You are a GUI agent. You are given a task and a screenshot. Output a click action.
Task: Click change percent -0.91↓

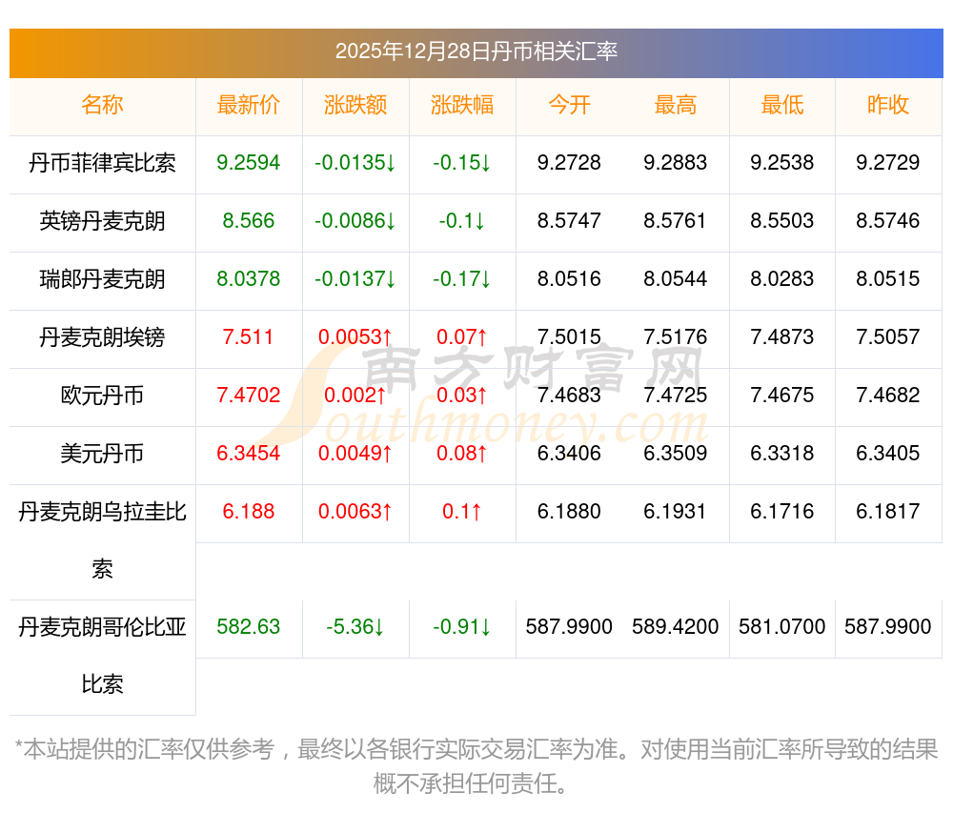(x=462, y=626)
